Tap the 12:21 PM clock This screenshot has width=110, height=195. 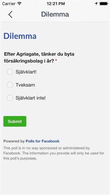[x=56, y=4]
